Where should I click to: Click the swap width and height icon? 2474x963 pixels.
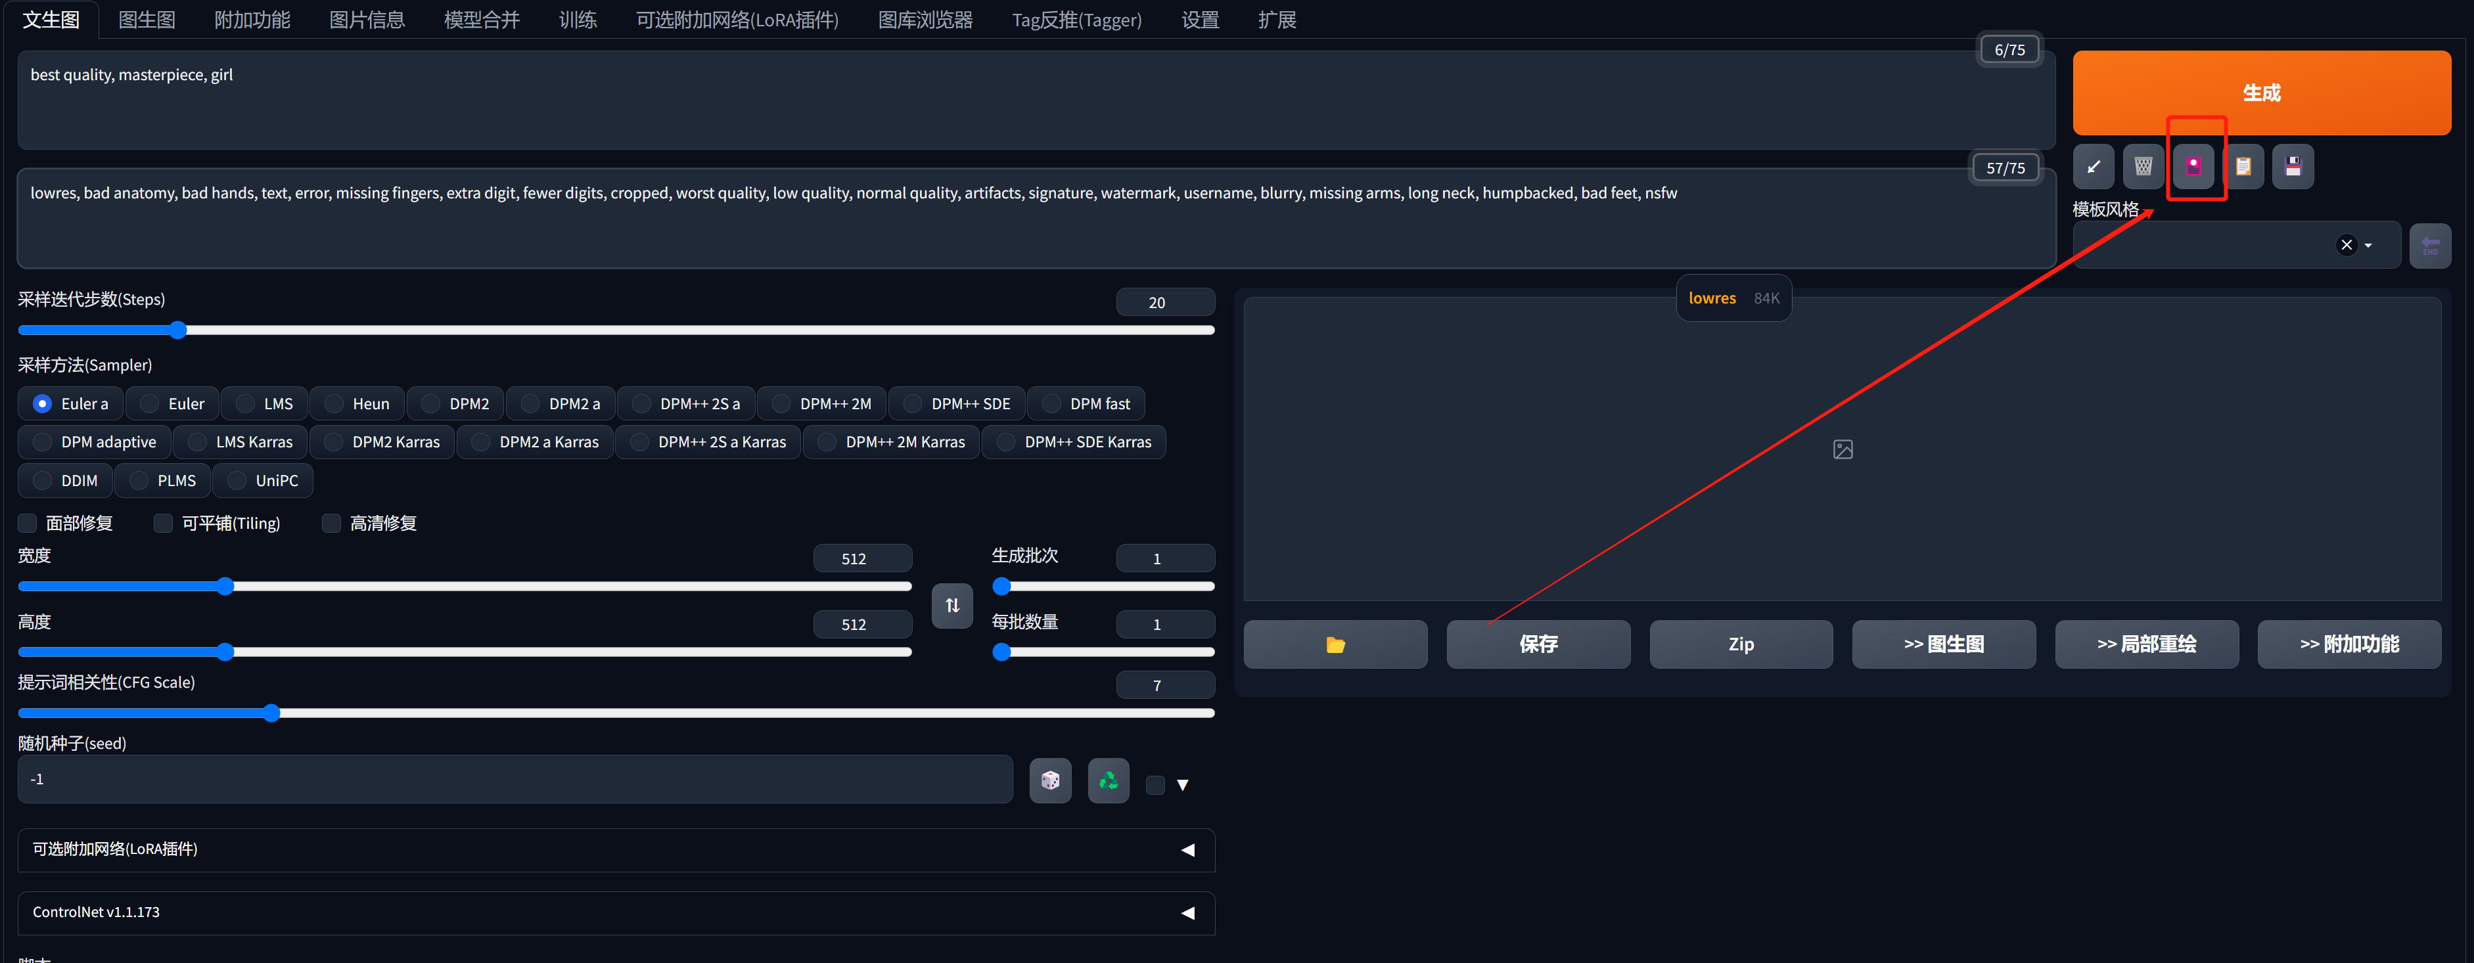[951, 605]
